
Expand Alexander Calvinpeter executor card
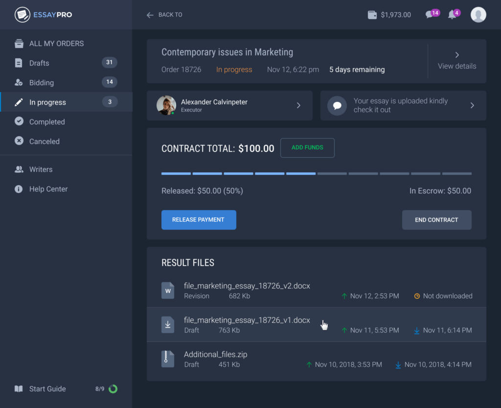(x=298, y=105)
